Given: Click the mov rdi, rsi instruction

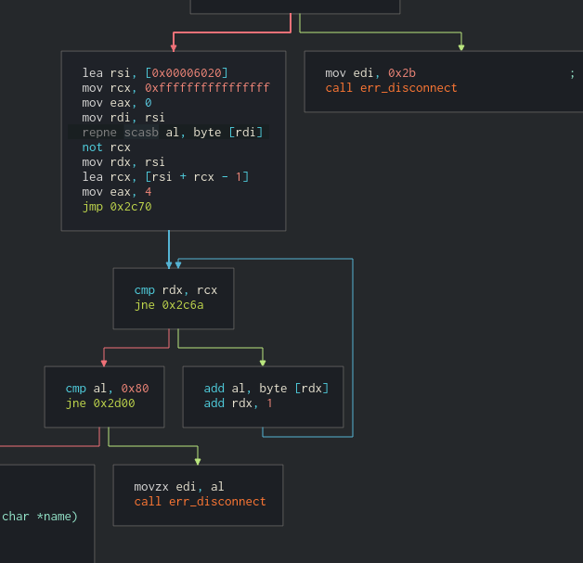Looking at the screenshot, I should tap(123, 118).
